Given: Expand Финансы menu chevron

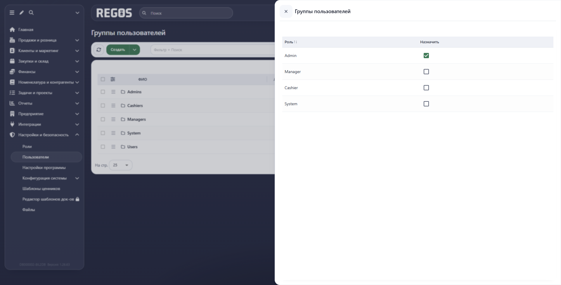Looking at the screenshot, I should point(77,72).
